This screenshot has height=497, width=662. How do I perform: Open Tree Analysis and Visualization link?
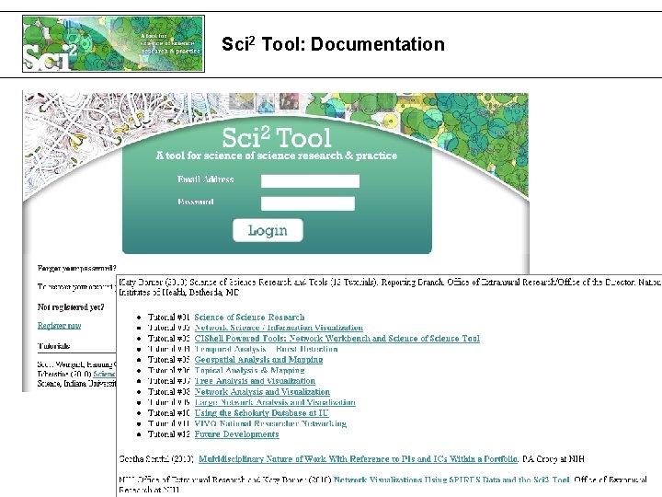(255, 381)
